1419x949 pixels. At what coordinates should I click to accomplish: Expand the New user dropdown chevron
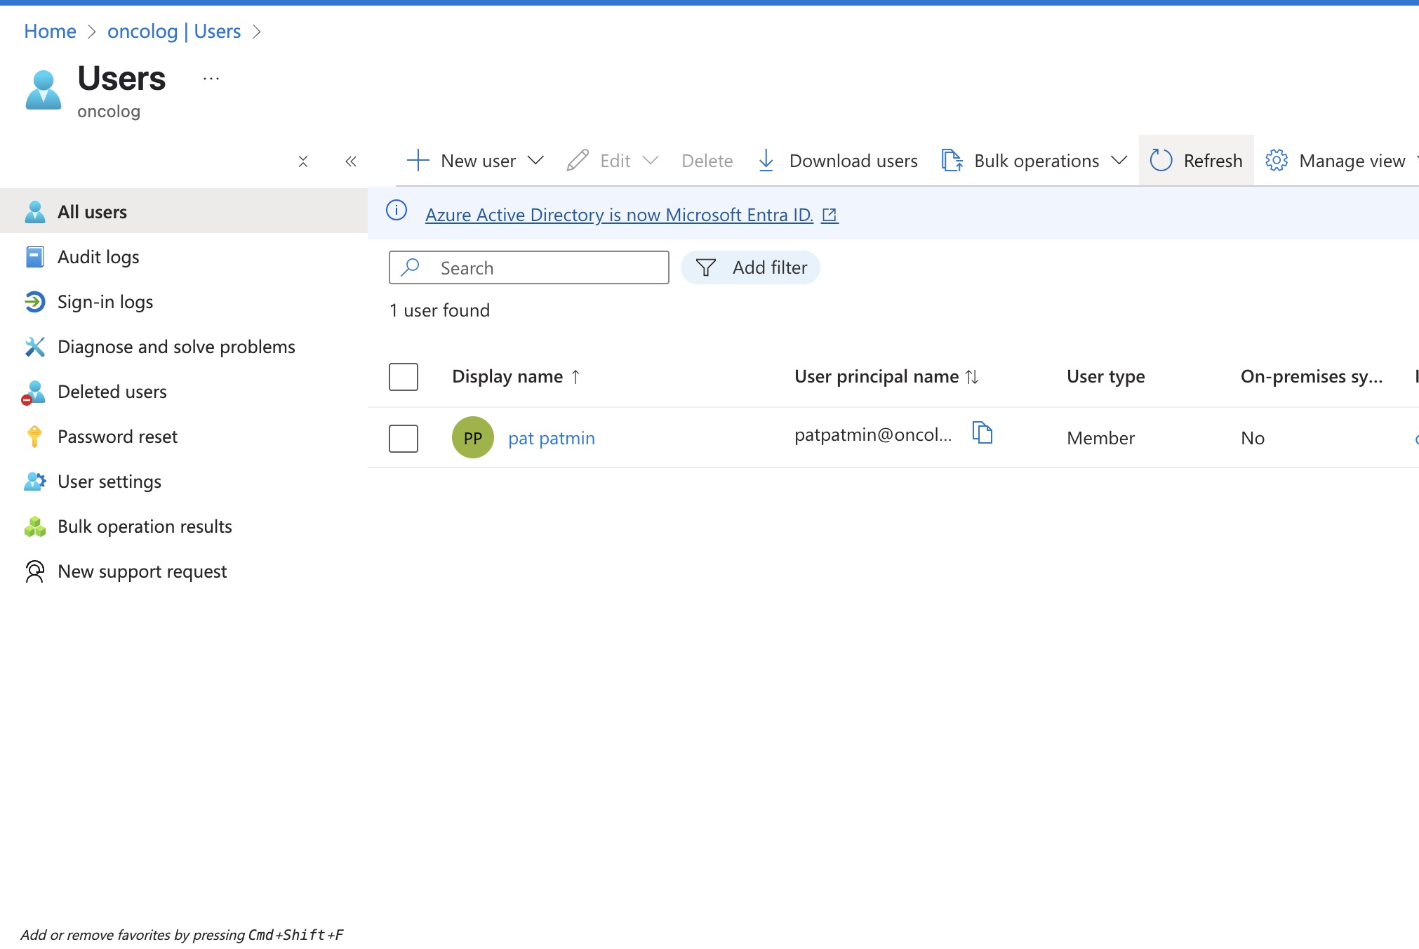(x=535, y=160)
